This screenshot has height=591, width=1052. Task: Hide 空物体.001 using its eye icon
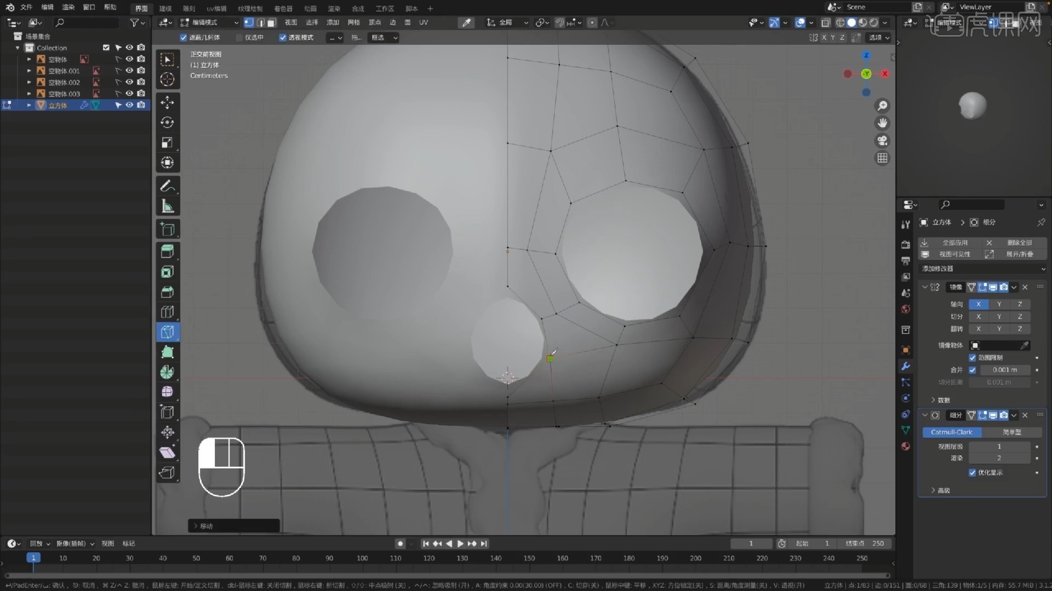(x=129, y=71)
